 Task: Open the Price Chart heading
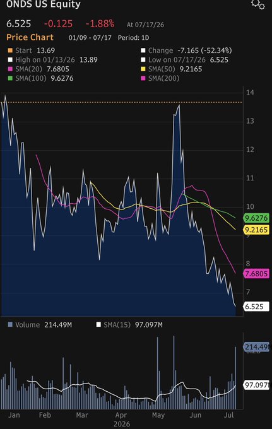click(30, 37)
